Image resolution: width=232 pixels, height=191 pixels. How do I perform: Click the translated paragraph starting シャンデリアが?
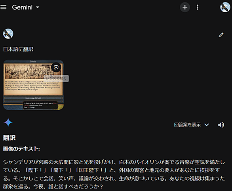[114, 174]
